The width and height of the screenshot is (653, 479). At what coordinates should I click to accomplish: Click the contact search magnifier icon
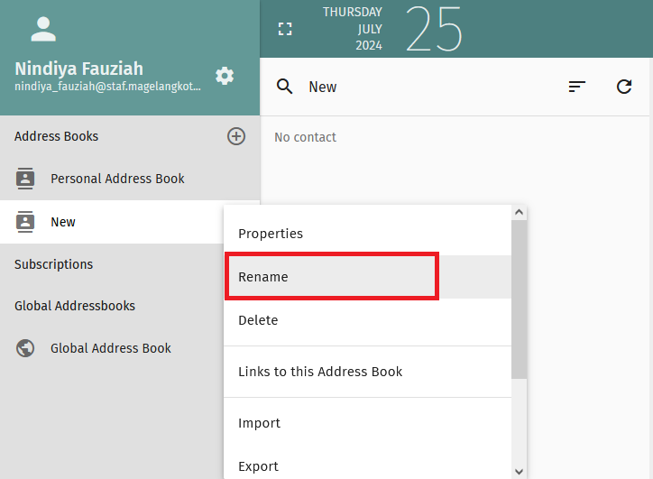(x=285, y=87)
